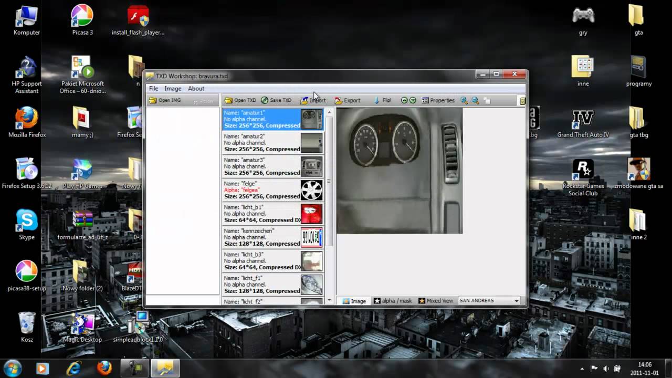Viewport: 672px width, 378px height.
Task: Select the "Nowy folder (2)" desktop folder
Action: (82, 277)
